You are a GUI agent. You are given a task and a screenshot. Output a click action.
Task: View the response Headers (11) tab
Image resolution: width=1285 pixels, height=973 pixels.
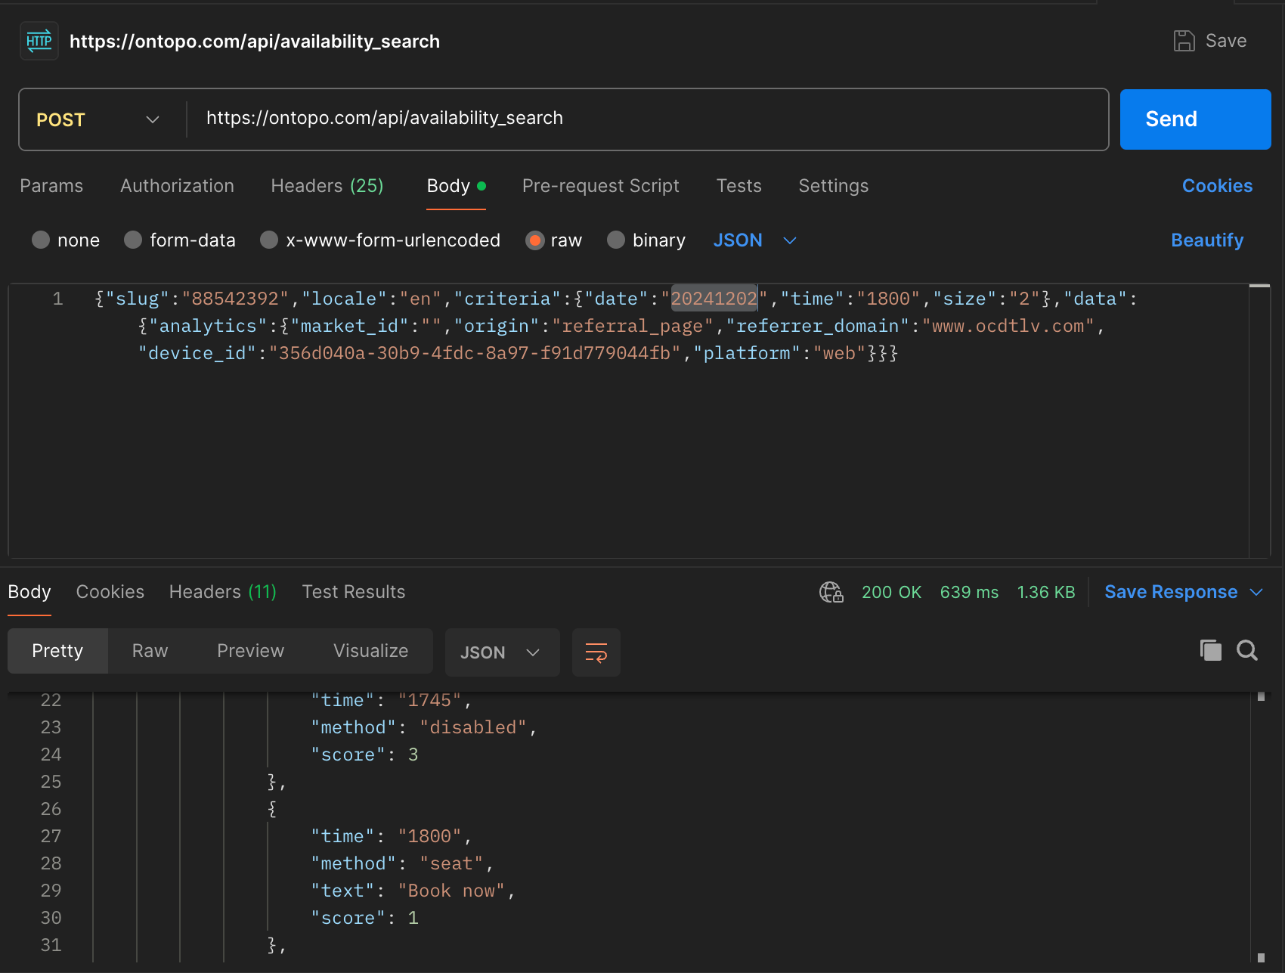223,592
